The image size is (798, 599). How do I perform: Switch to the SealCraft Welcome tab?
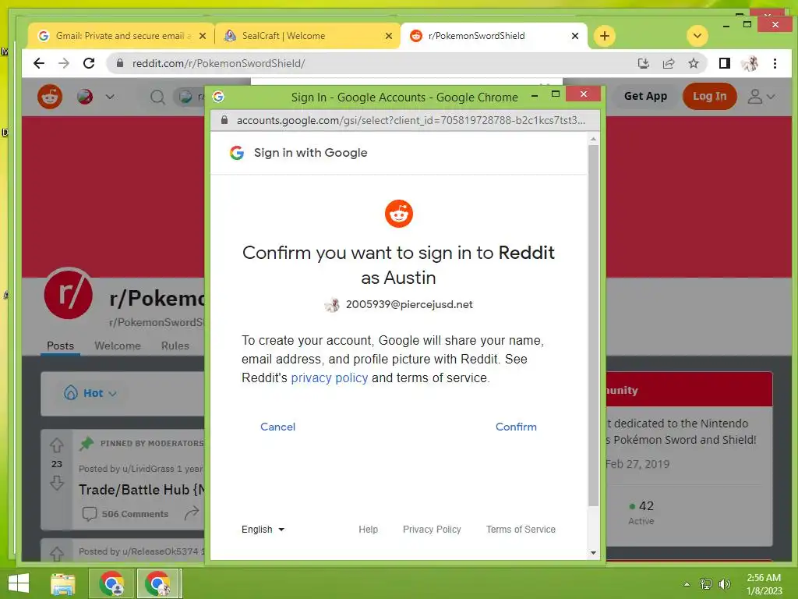pyautogui.click(x=307, y=36)
